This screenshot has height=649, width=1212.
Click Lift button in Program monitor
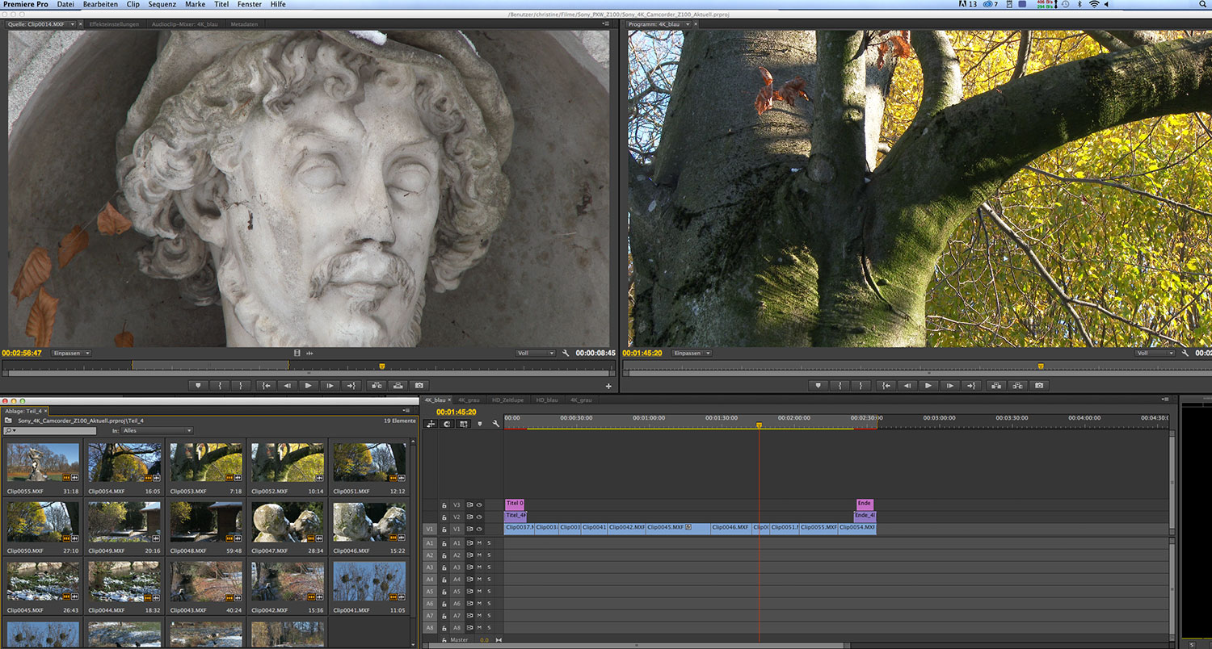(996, 386)
